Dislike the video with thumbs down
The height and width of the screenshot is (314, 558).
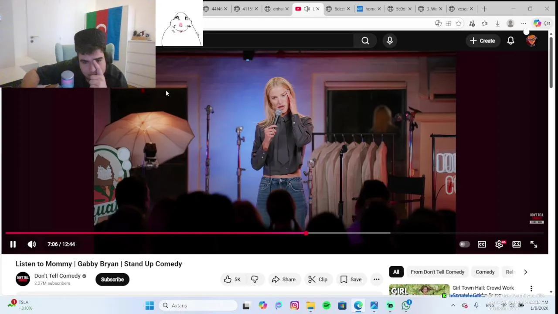(x=255, y=280)
